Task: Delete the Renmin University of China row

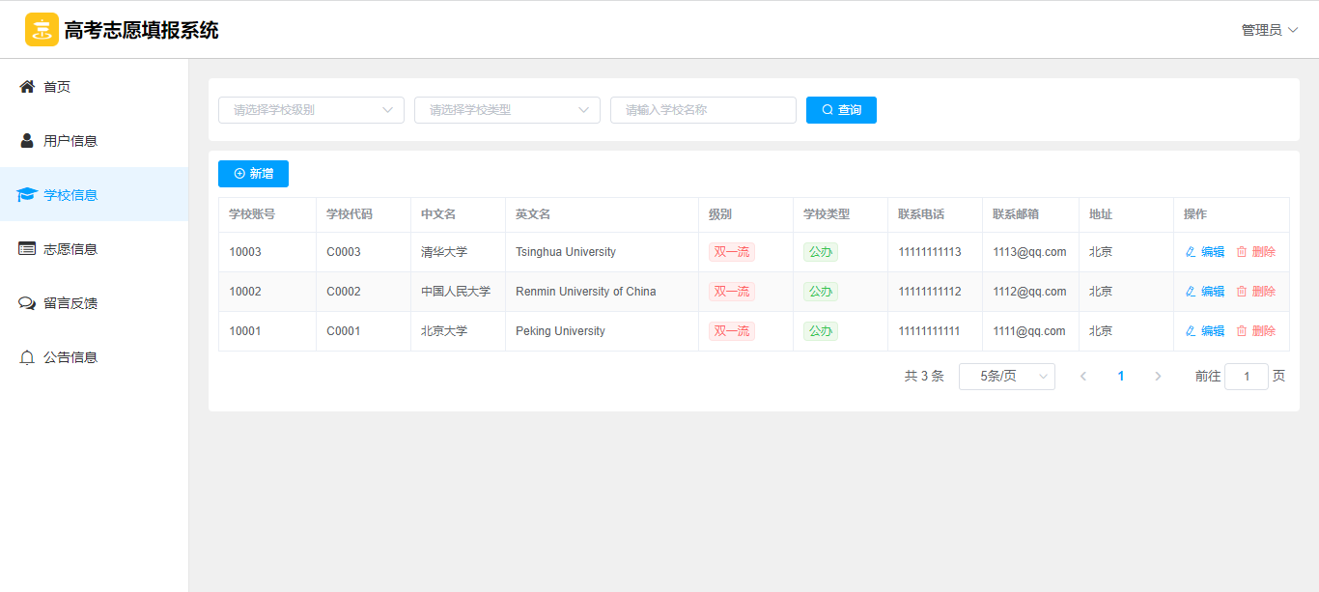Action: point(1255,292)
